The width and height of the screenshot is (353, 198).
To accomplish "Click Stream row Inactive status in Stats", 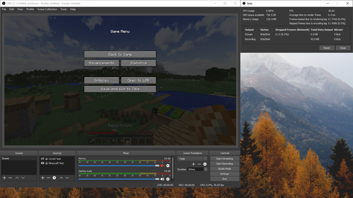I will tap(265, 34).
